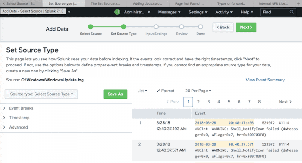Image resolution: width=302 pixels, height=163 pixels.
Task: Open the Administrator dropdown menu
Action: click(x=137, y=12)
